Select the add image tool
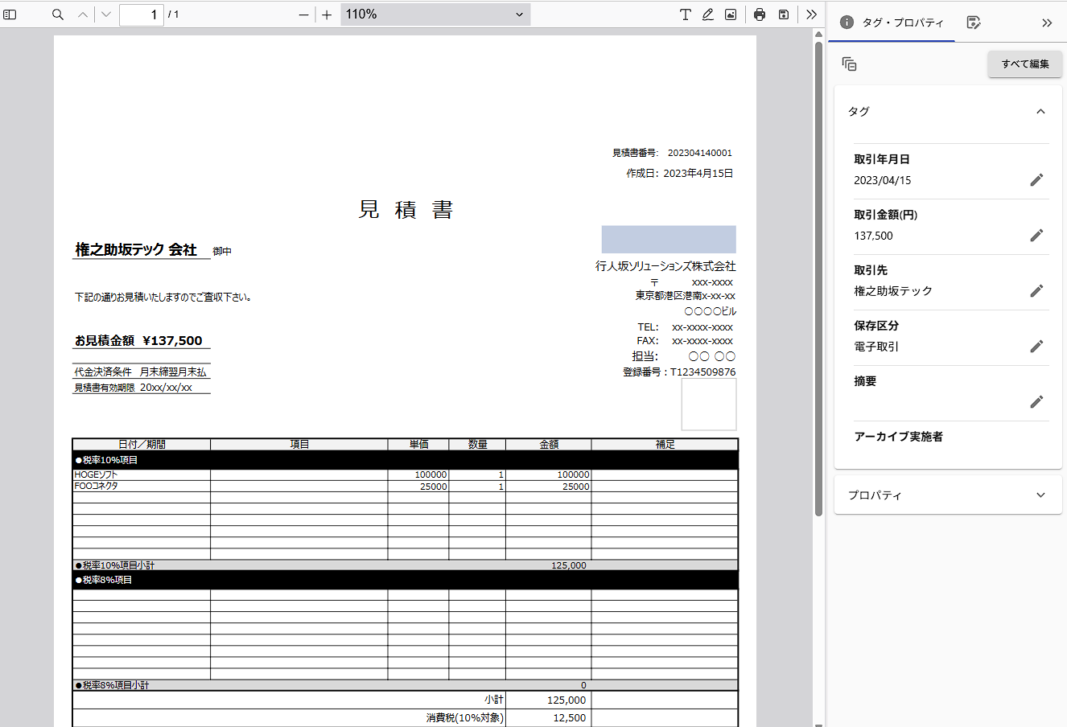This screenshot has width=1067, height=727. pyautogui.click(x=731, y=14)
